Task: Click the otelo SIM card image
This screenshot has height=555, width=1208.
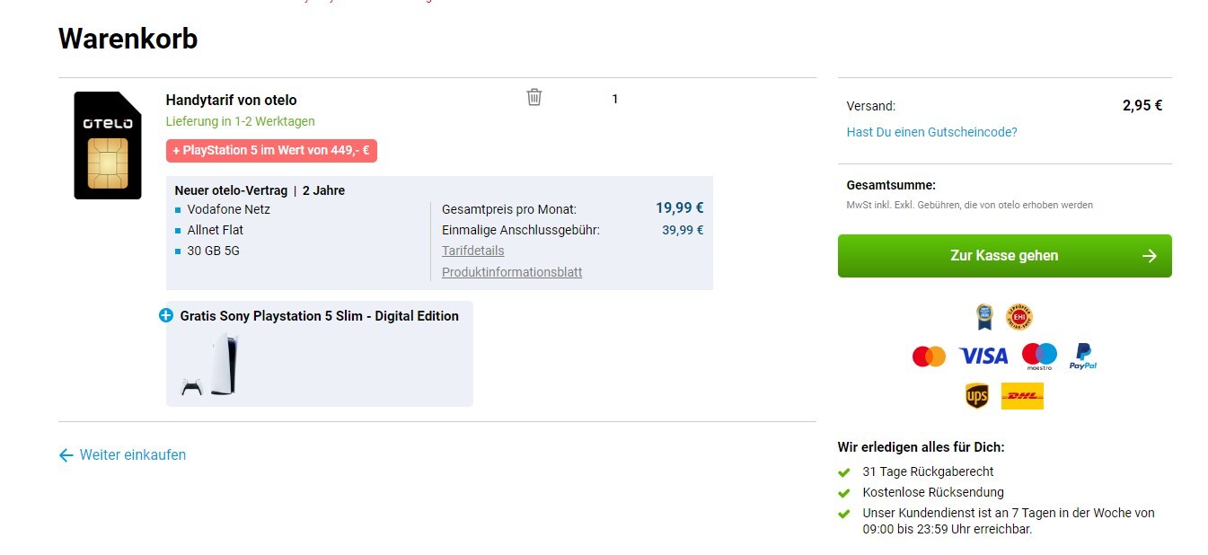Action: point(108,145)
